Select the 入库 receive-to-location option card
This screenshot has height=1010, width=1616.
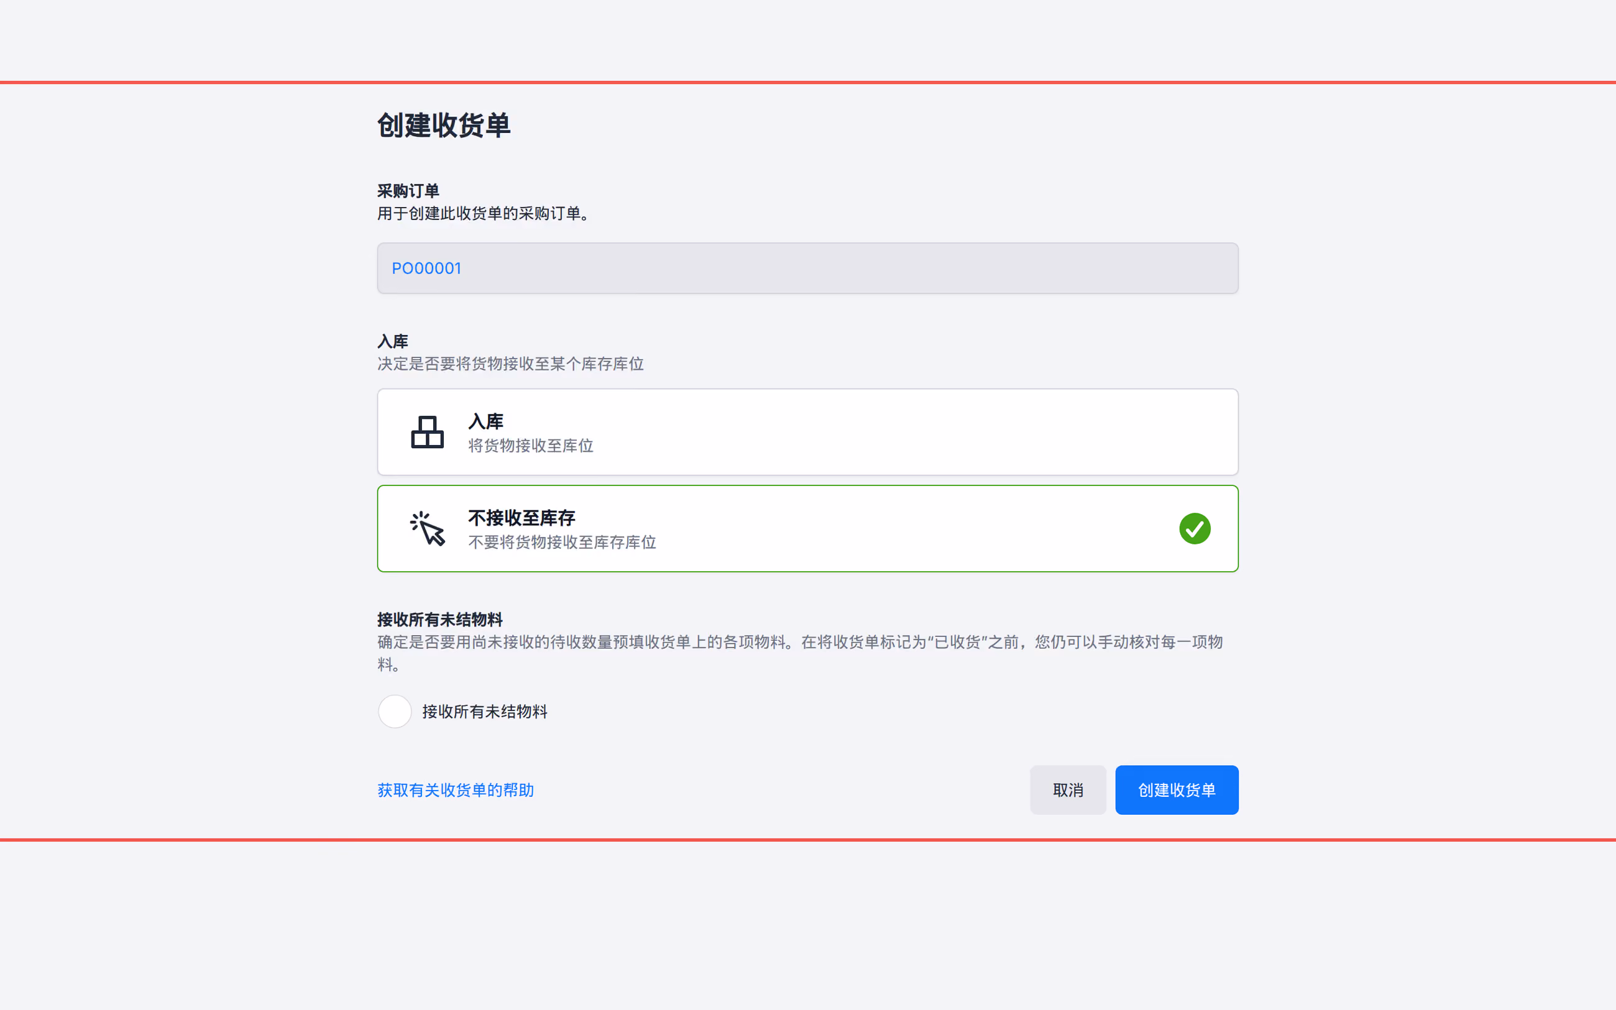tap(807, 432)
